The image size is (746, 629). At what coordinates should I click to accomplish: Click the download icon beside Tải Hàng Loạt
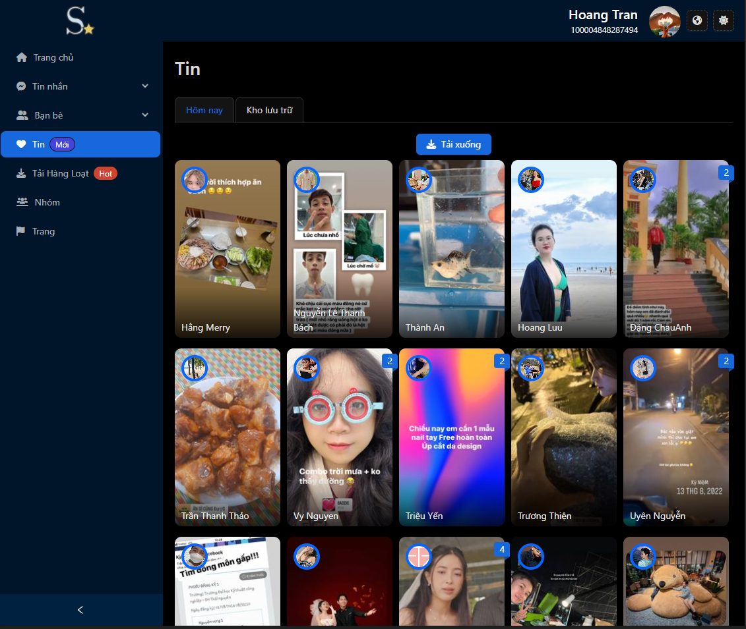[21, 173]
